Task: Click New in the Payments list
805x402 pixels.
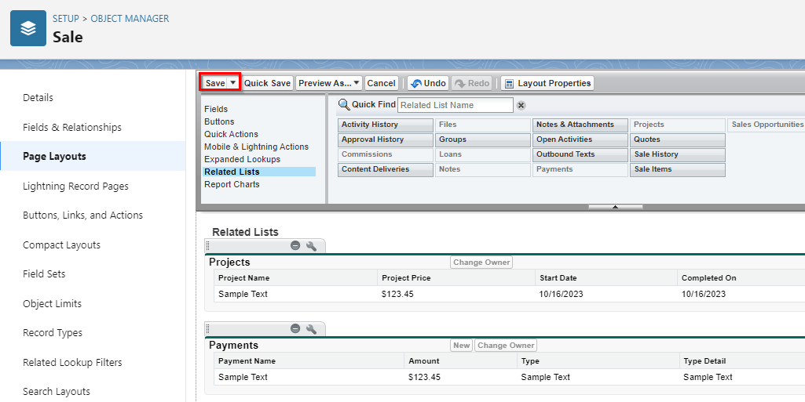Action: point(462,345)
